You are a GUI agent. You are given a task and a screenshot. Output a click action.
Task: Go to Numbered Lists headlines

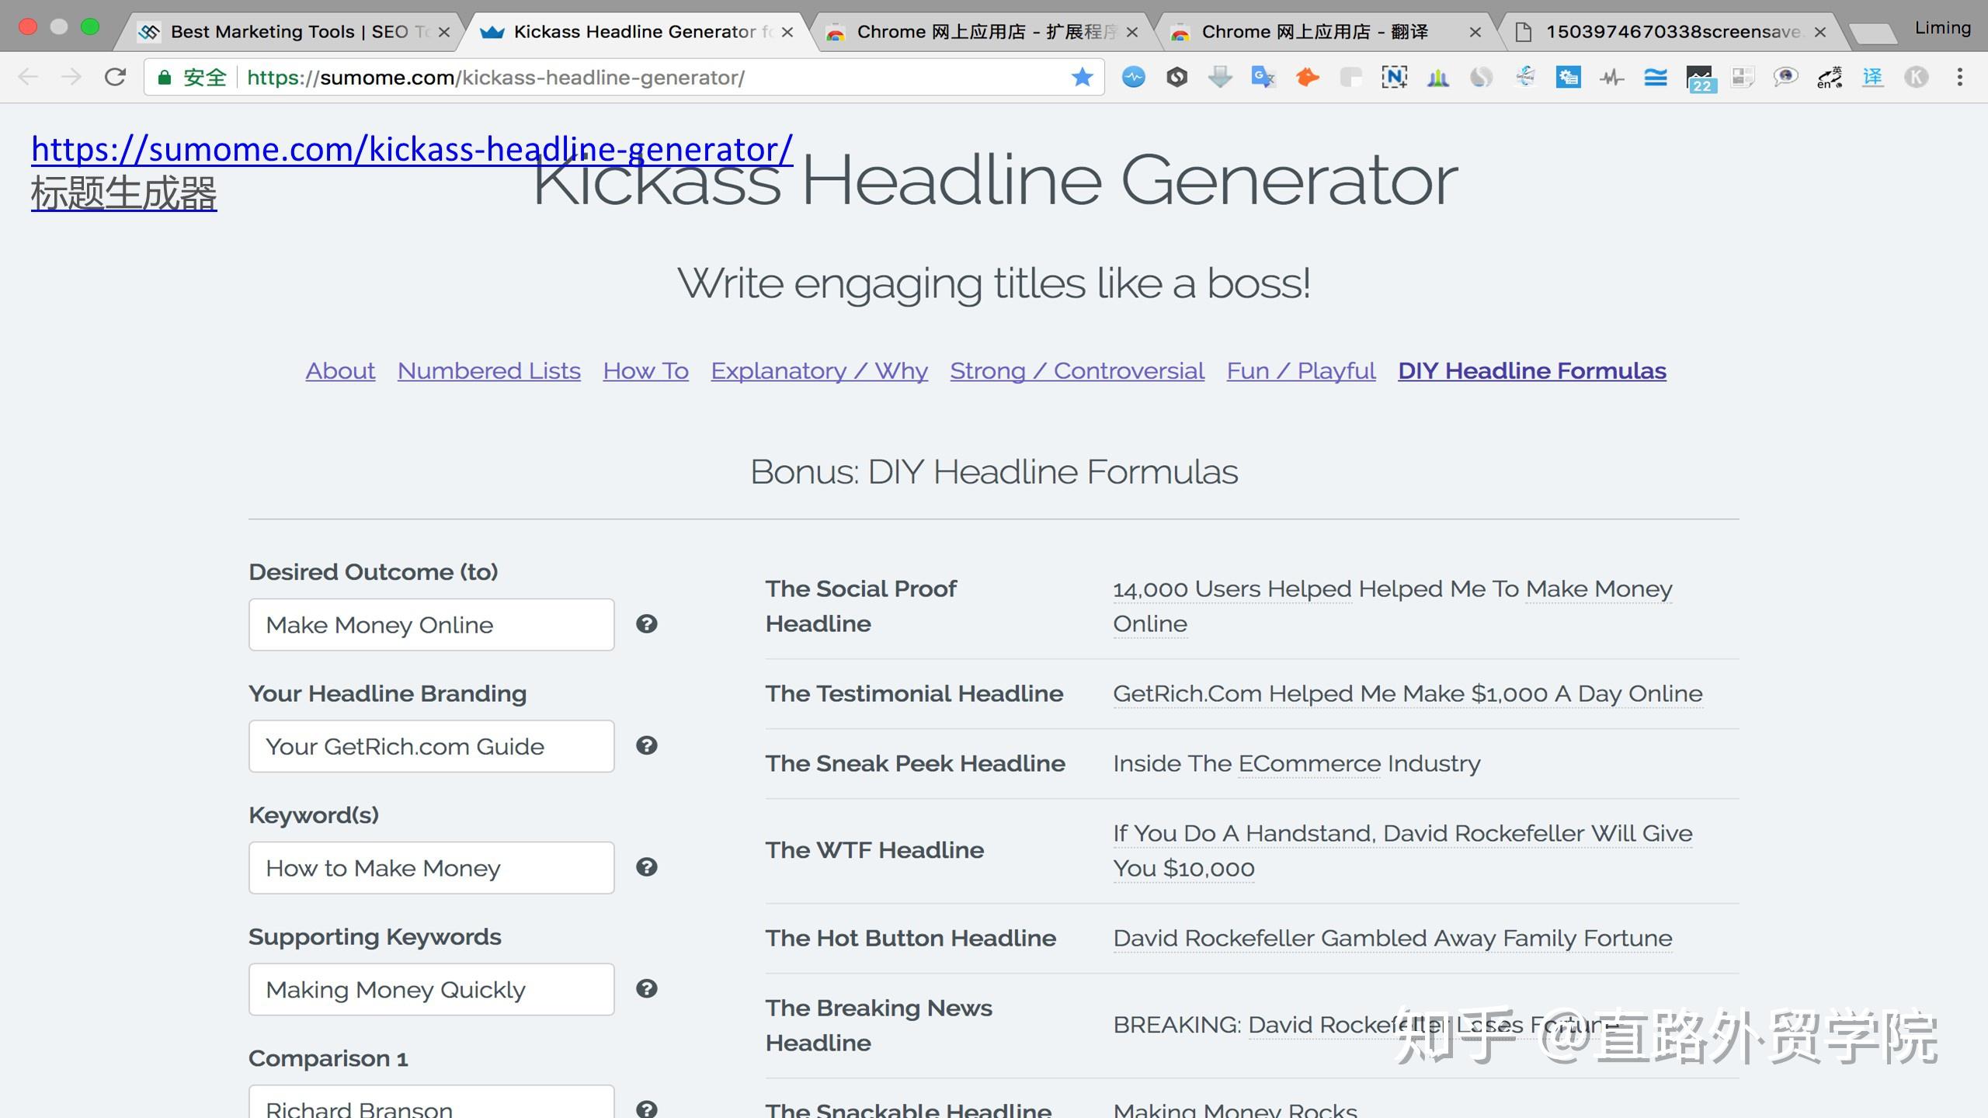pyautogui.click(x=489, y=371)
